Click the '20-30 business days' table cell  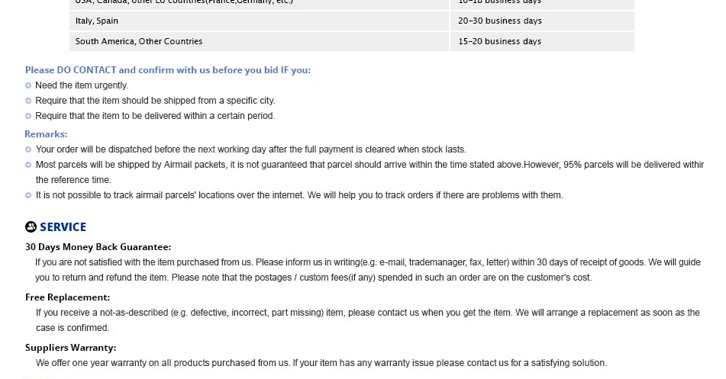(542, 21)
